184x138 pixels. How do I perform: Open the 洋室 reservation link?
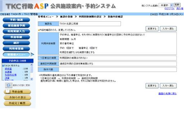point(7,78)
